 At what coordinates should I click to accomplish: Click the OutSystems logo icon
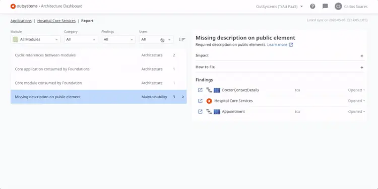13,6
